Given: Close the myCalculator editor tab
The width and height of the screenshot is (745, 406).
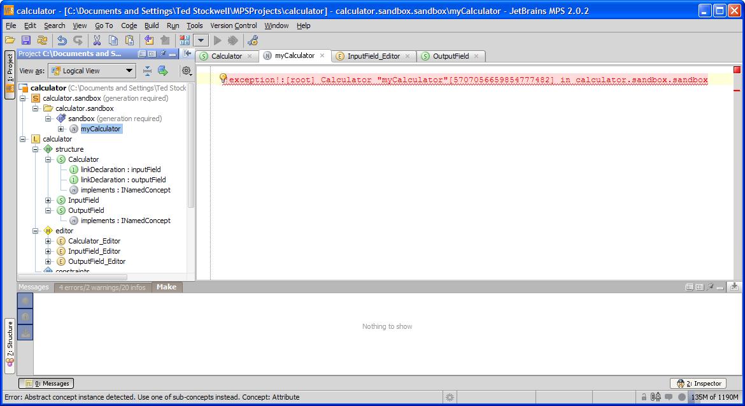Looking at the screenshot, I should click(x=322, y=55).
